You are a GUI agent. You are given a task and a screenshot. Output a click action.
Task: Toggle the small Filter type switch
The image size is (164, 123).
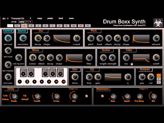[132, 64]
